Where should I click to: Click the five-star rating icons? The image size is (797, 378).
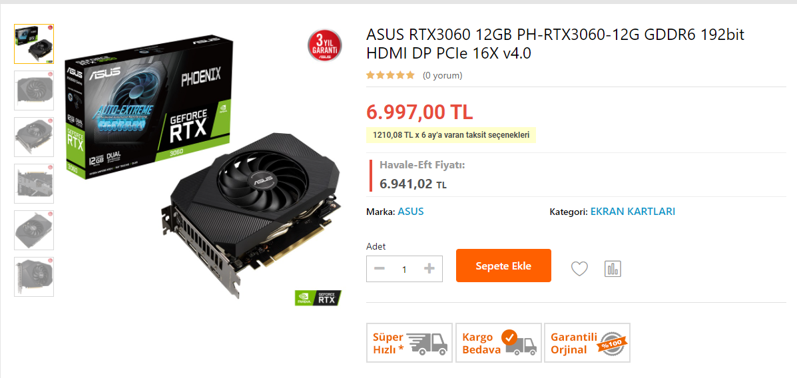coord(390,75)
